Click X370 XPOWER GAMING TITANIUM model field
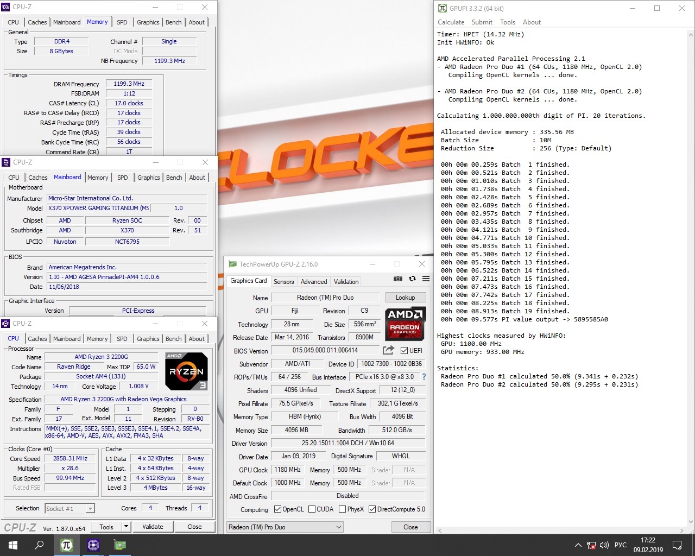Viewport: 695px width, 556px height. 98,208
